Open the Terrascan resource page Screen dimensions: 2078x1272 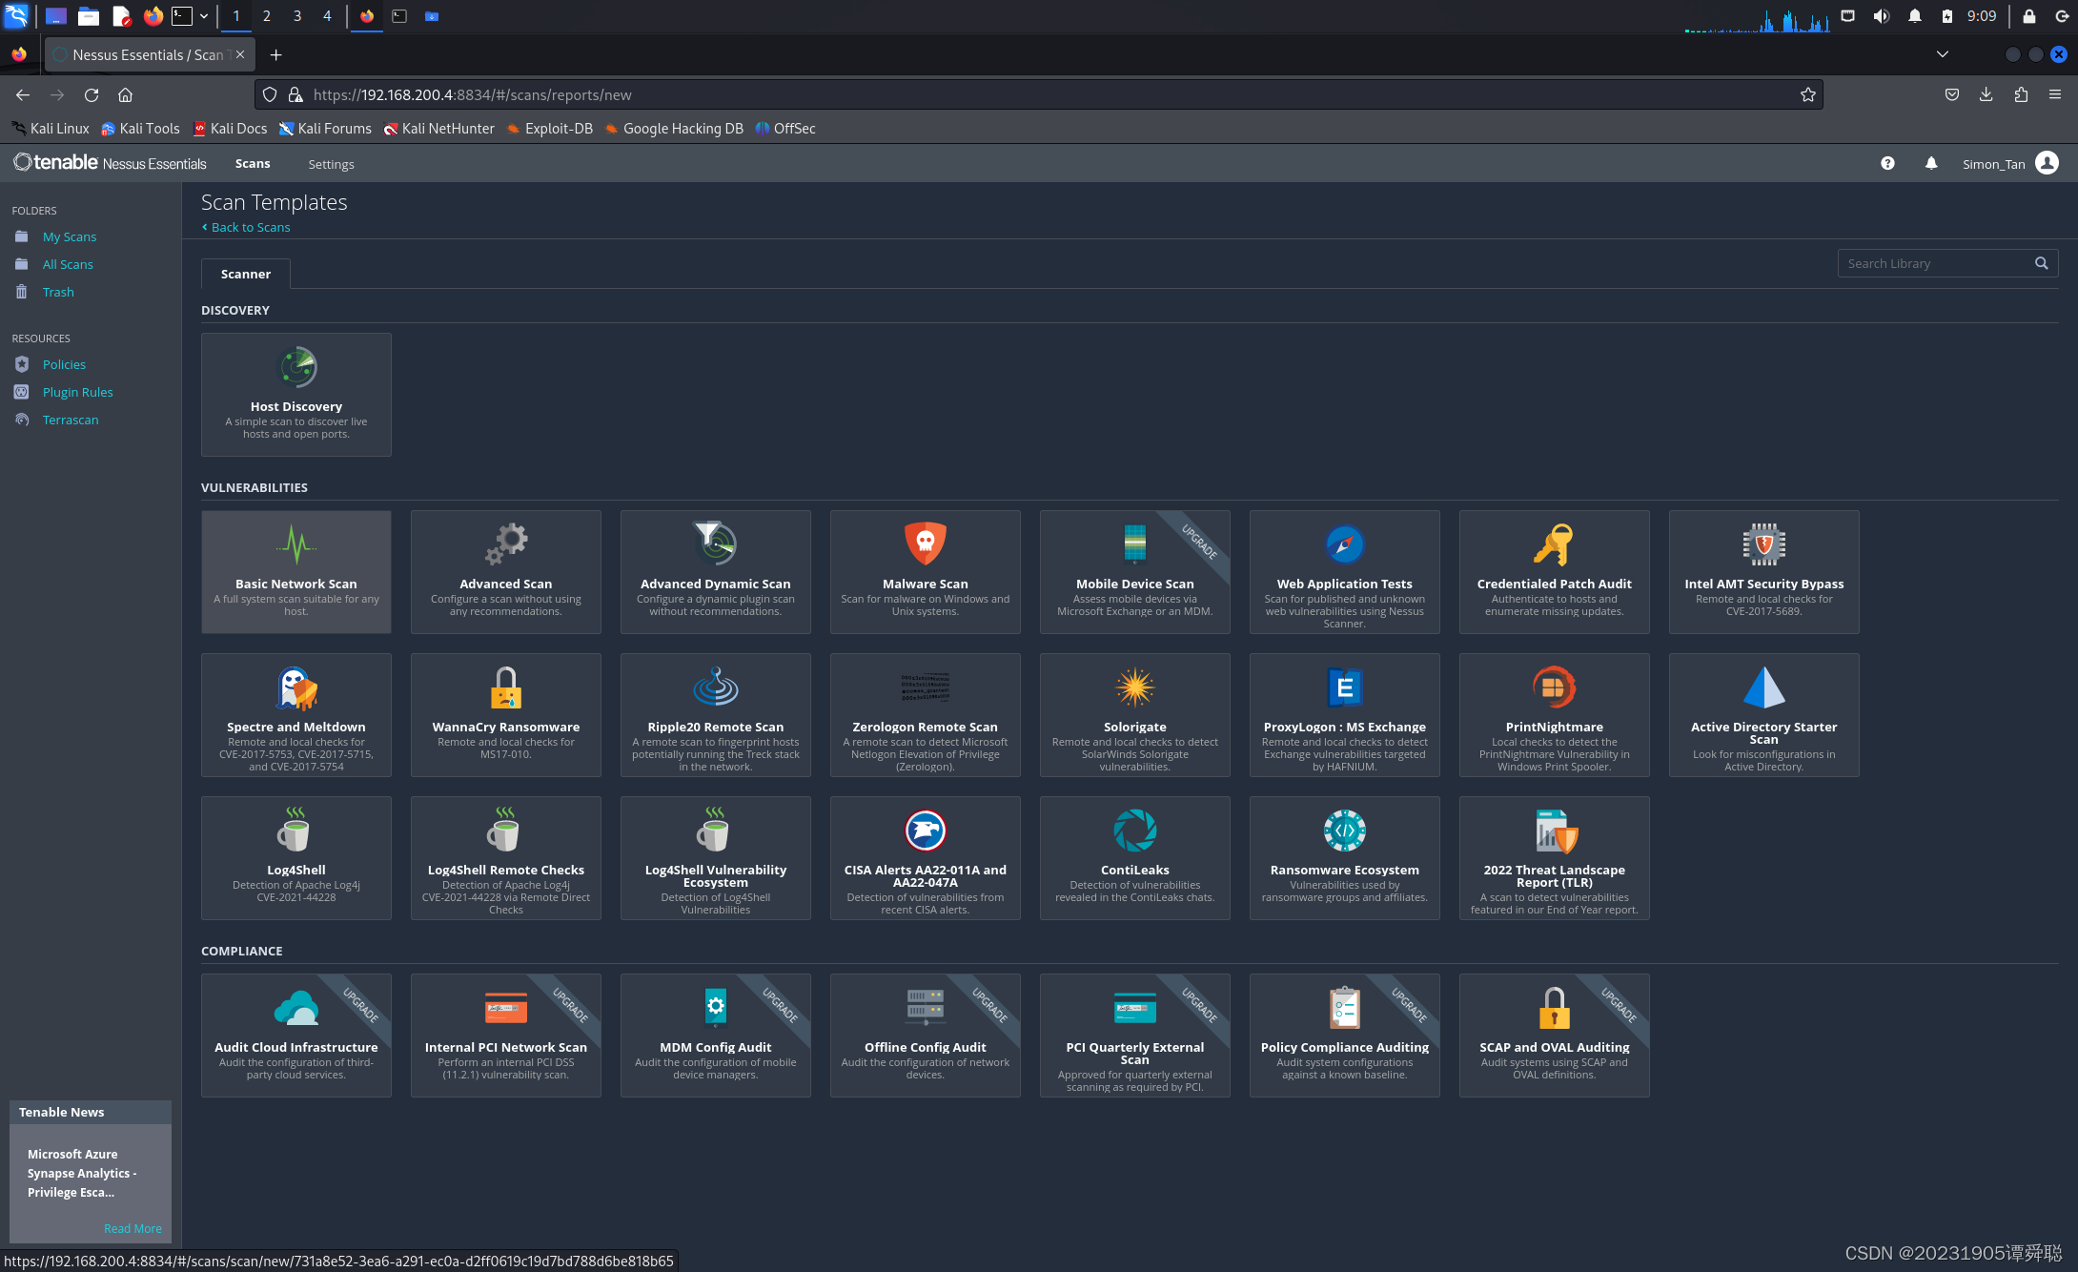tap(70, 420)
